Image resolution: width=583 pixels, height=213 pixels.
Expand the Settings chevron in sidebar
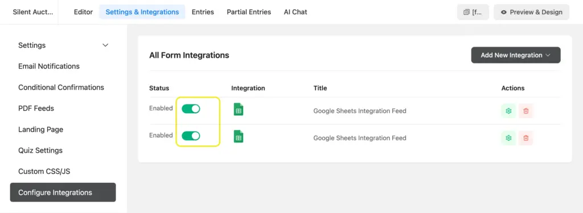[x=105, y=45]
